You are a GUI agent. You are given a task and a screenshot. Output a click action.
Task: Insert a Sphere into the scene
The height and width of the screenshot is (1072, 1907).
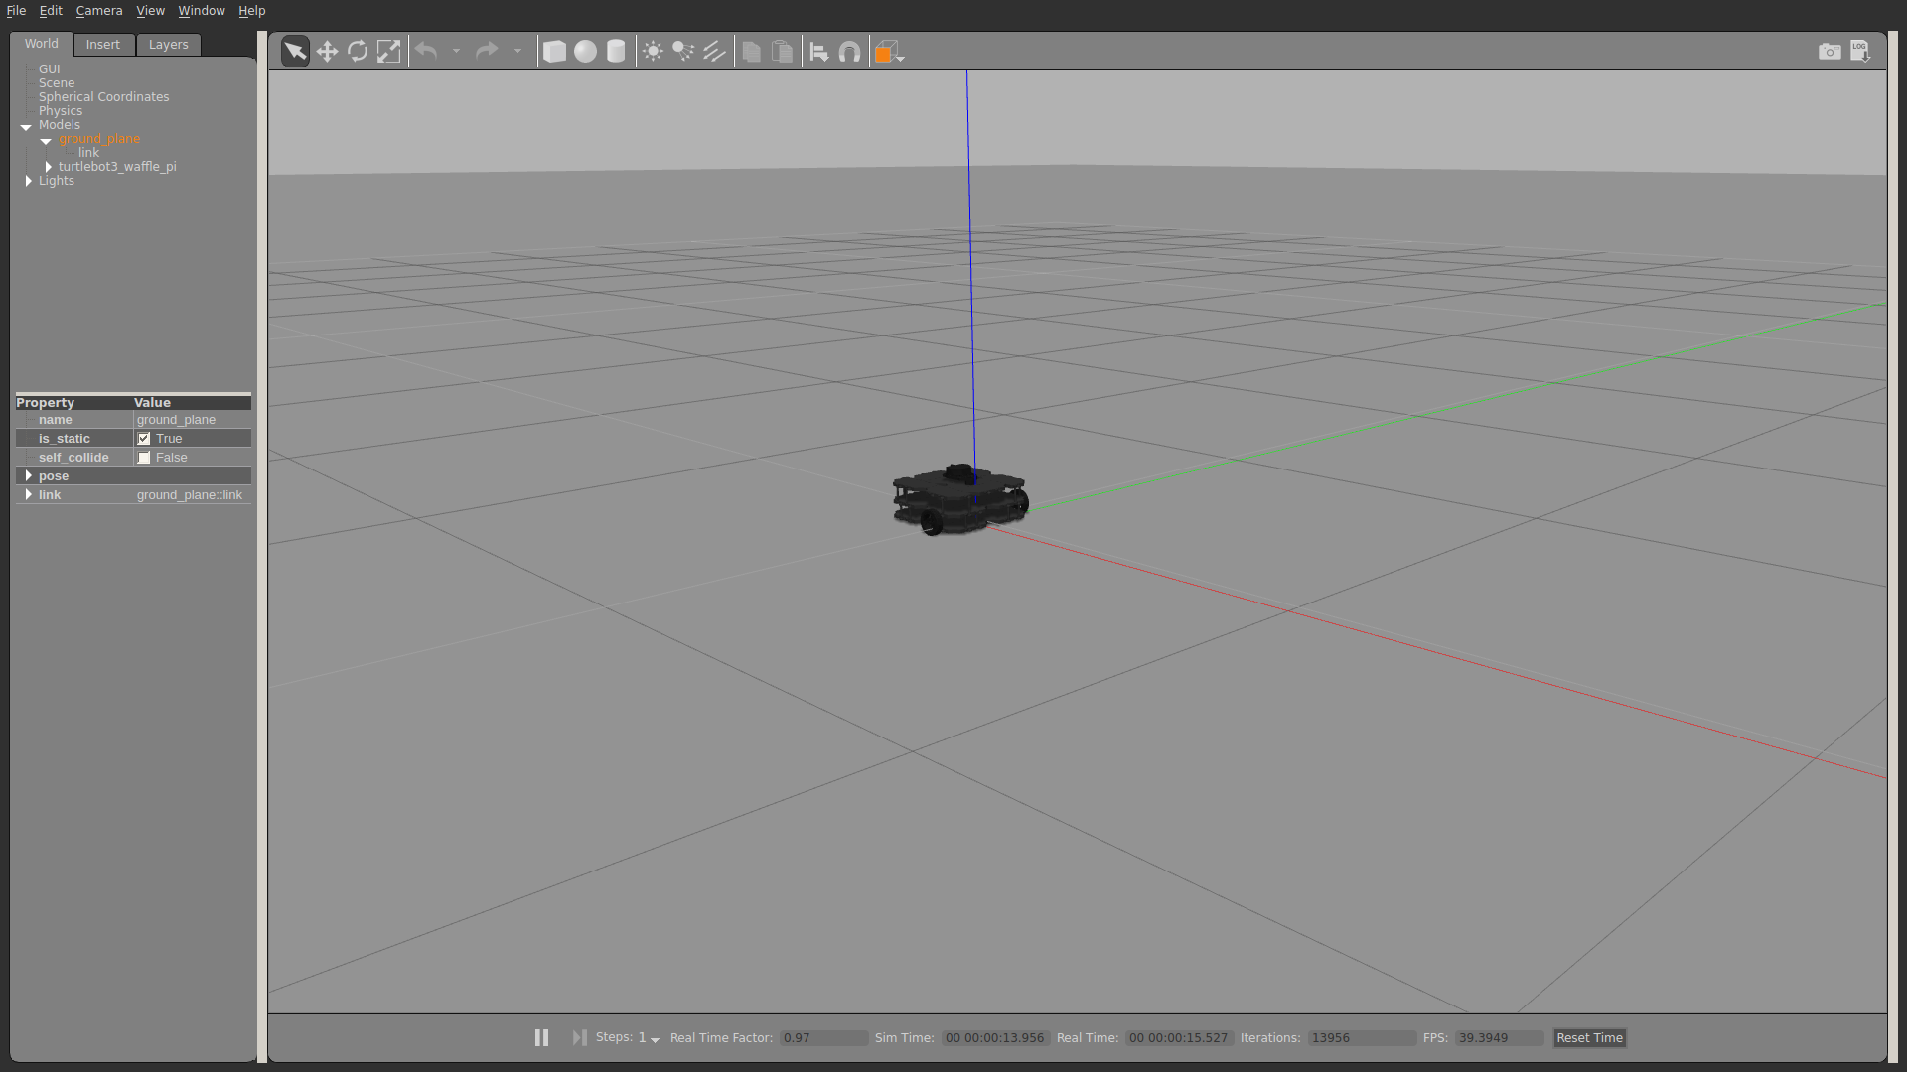click(586, 51)
